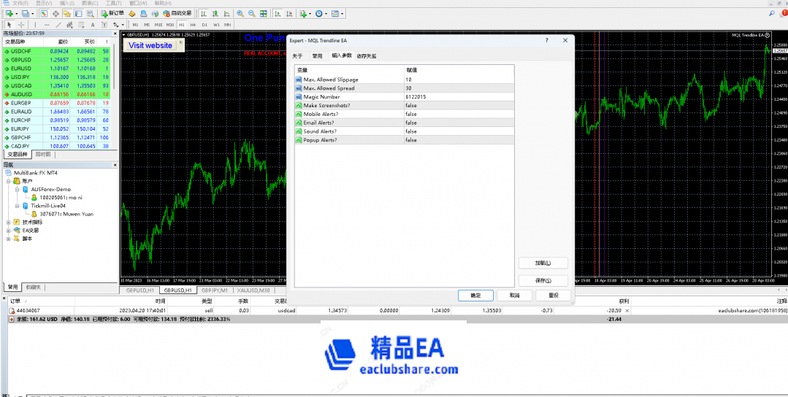Switch to D1 timeframe

(x=204, y=25)
